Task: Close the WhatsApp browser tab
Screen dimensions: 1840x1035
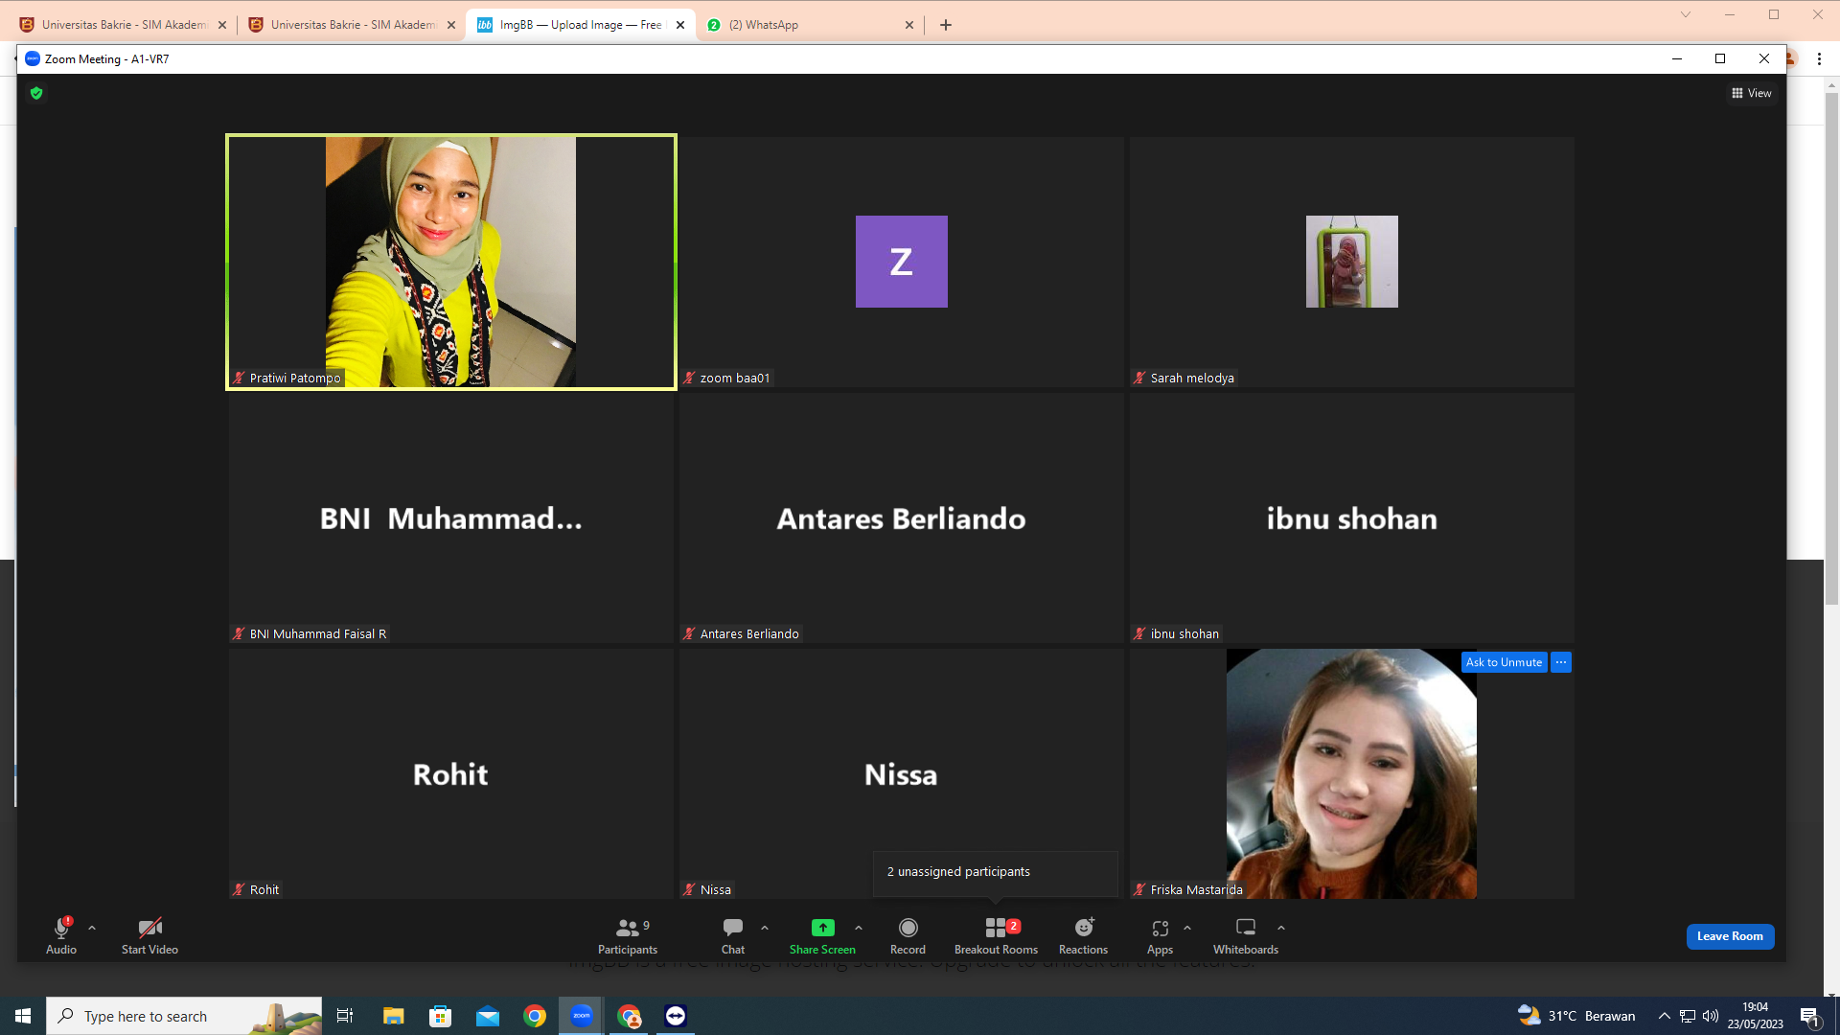Action: point(909,25)
